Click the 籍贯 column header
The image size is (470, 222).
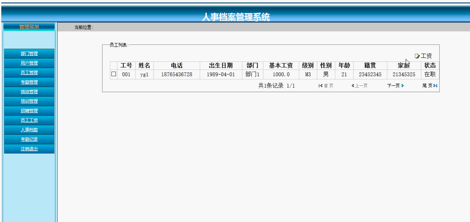click(370, 66)
